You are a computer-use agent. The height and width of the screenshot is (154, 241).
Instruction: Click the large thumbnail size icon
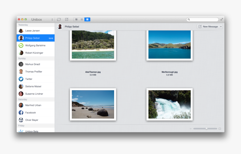pyautogui.click(x=220, y=129)
